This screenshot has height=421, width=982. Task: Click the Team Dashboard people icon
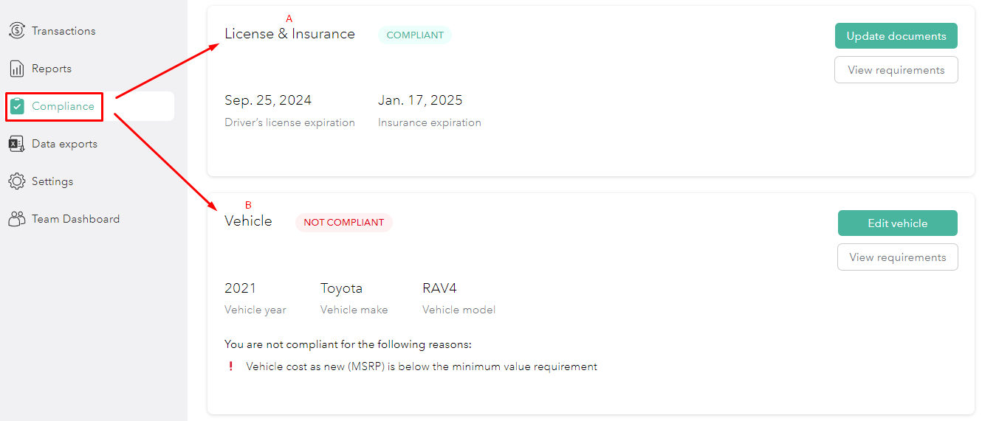pyautogui.click(x=16, y=219)
